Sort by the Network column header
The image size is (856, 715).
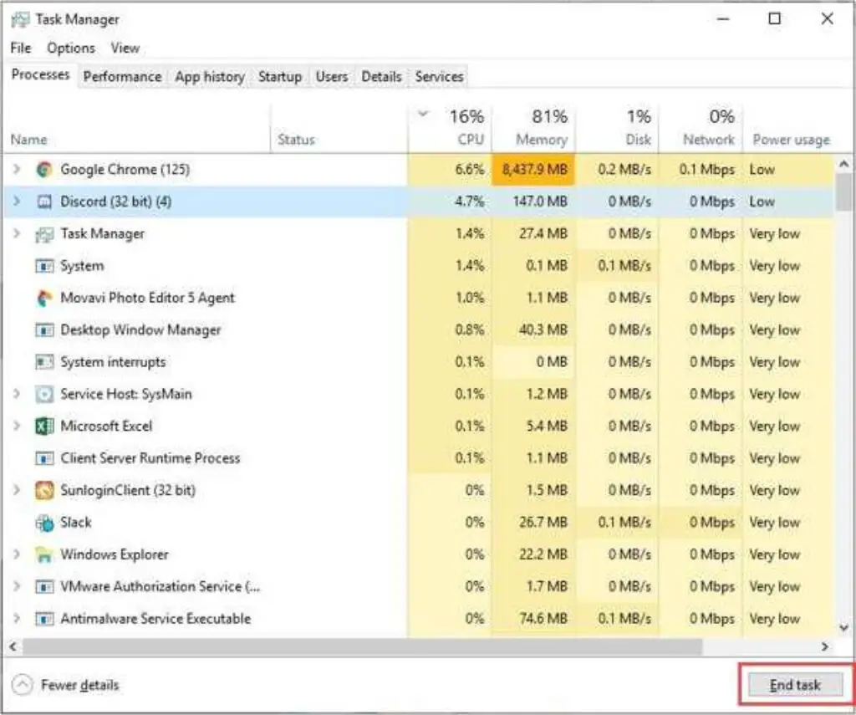pos(701,128)
